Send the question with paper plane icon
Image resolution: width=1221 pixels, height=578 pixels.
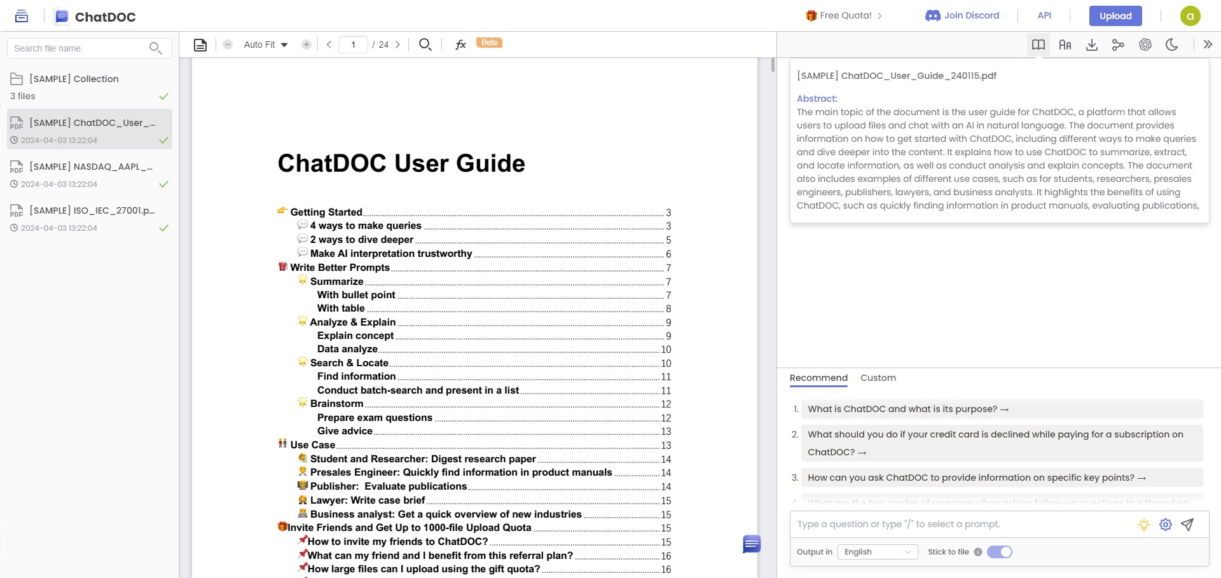(1187, 525)
